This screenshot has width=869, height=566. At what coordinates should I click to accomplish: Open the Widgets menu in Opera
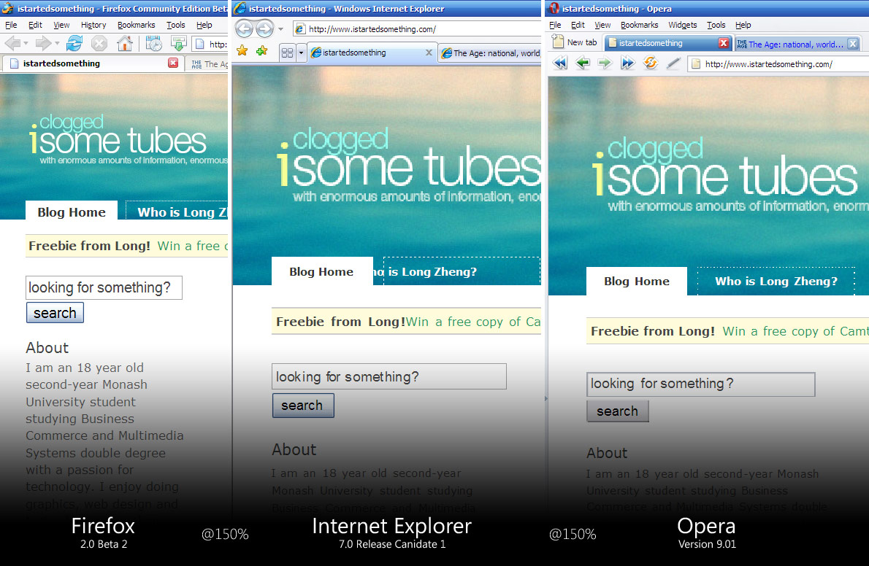click(682, 25)
